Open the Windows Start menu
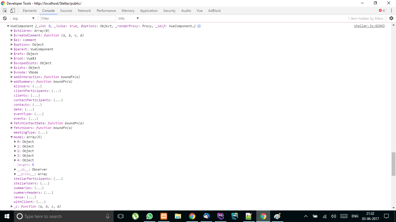The image size is (396, 222). (x=7, y=216)
